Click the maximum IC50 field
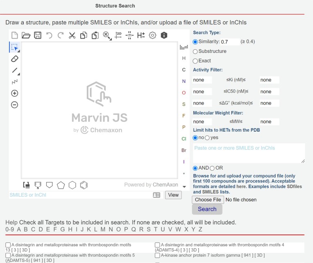Screen dimensions: 313x263 tap(269, 92)
